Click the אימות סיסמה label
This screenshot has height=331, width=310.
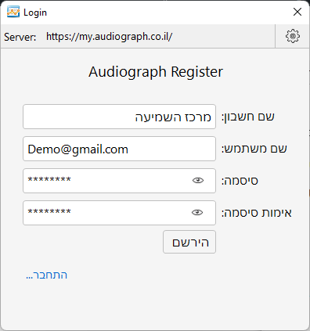[257, 213]
